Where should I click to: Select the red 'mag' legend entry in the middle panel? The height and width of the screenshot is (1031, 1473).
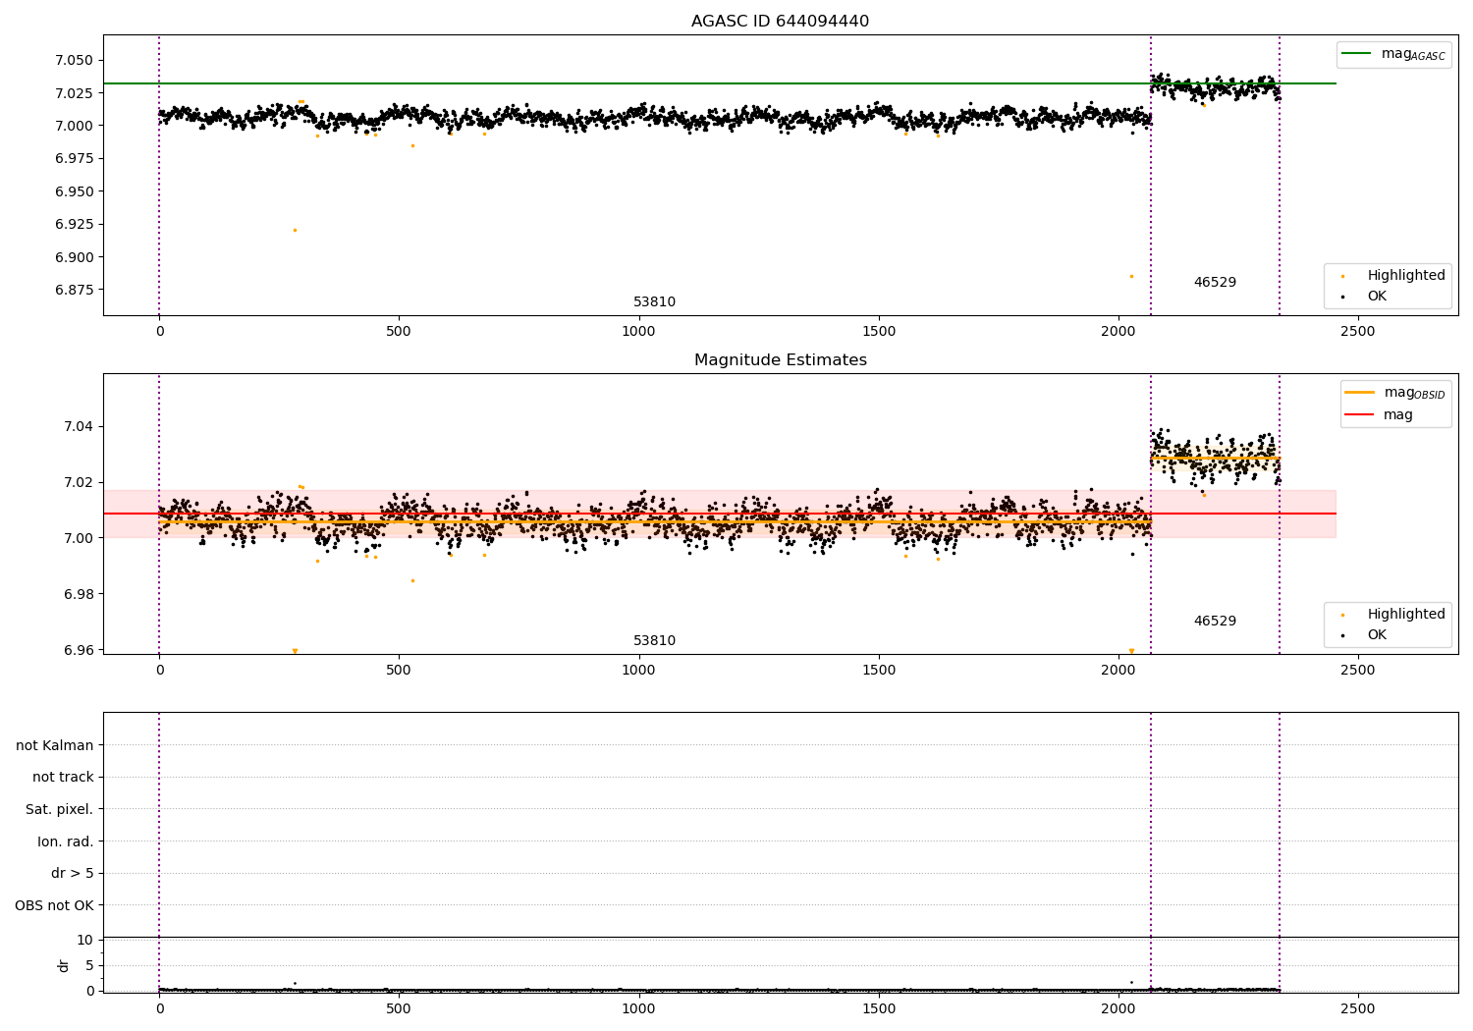[x=1379, y=414]
